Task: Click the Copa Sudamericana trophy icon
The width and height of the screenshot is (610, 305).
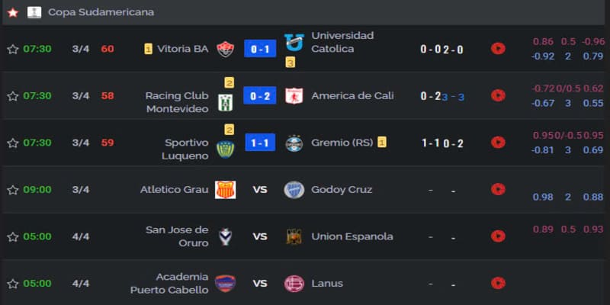Action: tap(34, 12)
